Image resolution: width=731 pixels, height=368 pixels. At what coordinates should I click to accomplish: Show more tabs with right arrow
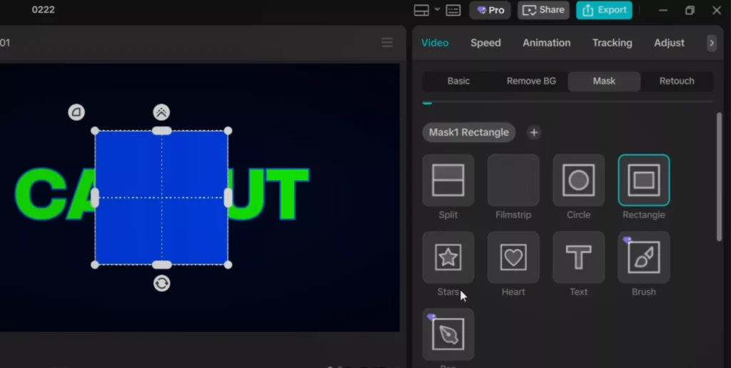712,43
